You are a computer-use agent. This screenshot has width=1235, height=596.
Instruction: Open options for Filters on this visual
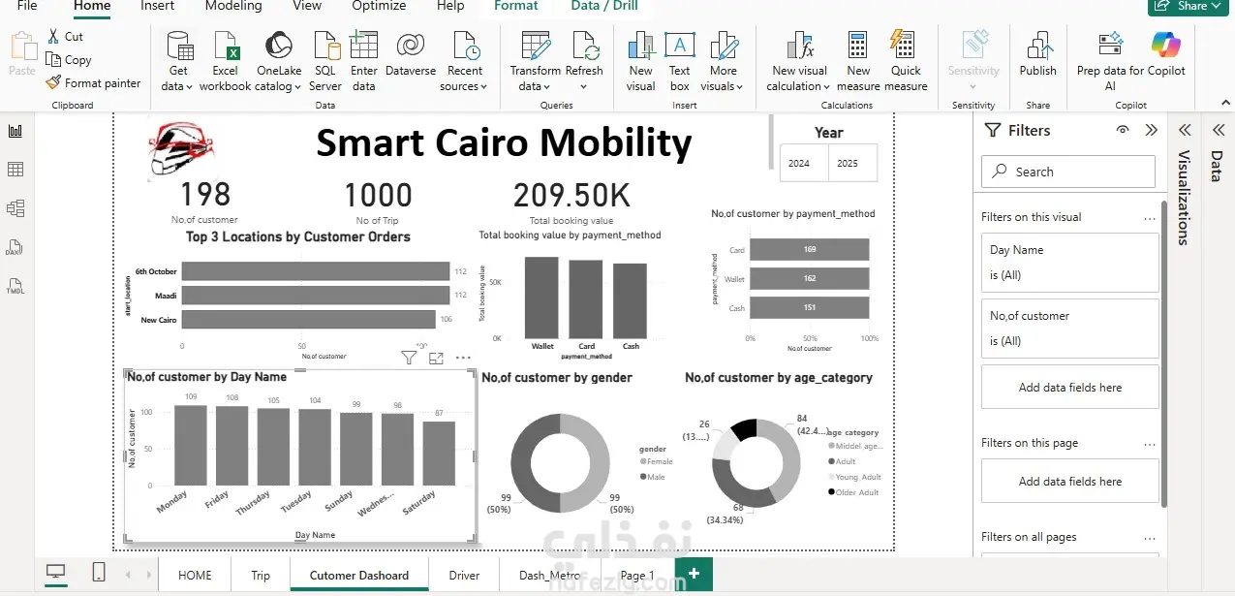(1150, 218)
